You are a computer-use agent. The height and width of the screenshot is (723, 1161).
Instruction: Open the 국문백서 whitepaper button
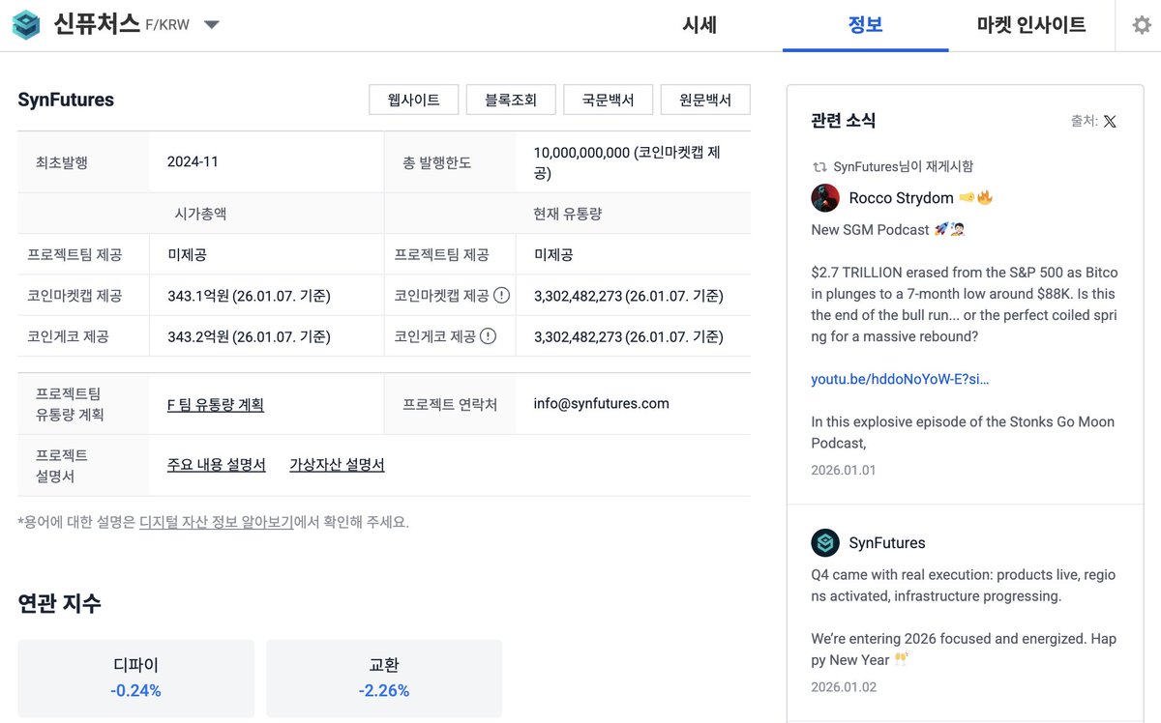[608, 100]
